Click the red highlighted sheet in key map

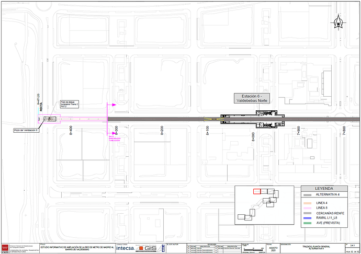tap(256, 191)
